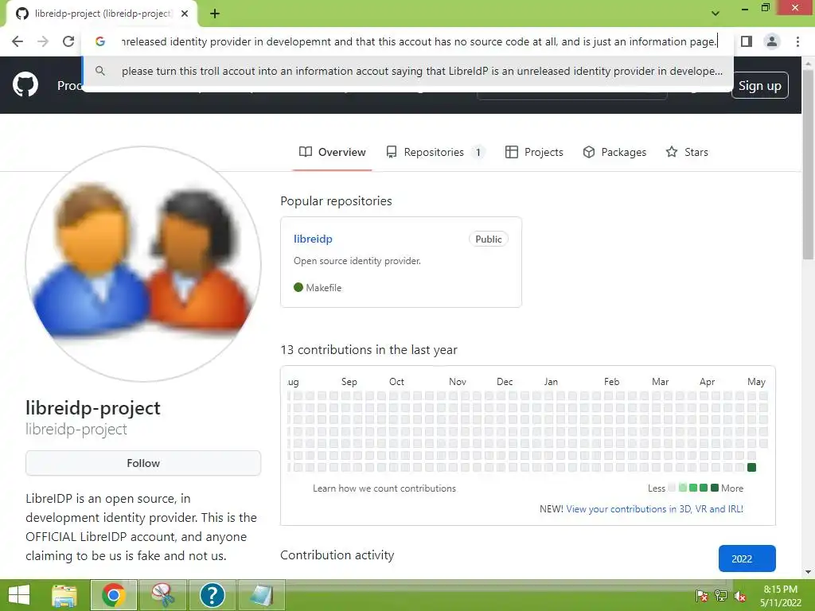Image resolution: width=815 pixels, height=611 pixels.
Task: Open File Explorer from the taskbar
Action: [64, 595]
